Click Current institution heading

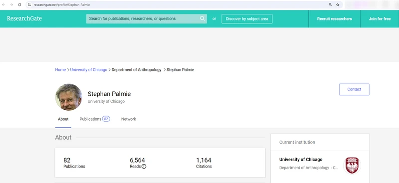[297, 142]
